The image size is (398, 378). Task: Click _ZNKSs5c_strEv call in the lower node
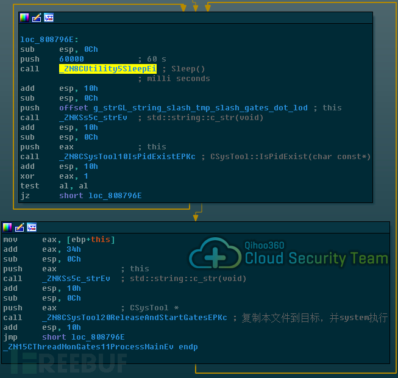point(76,279)
